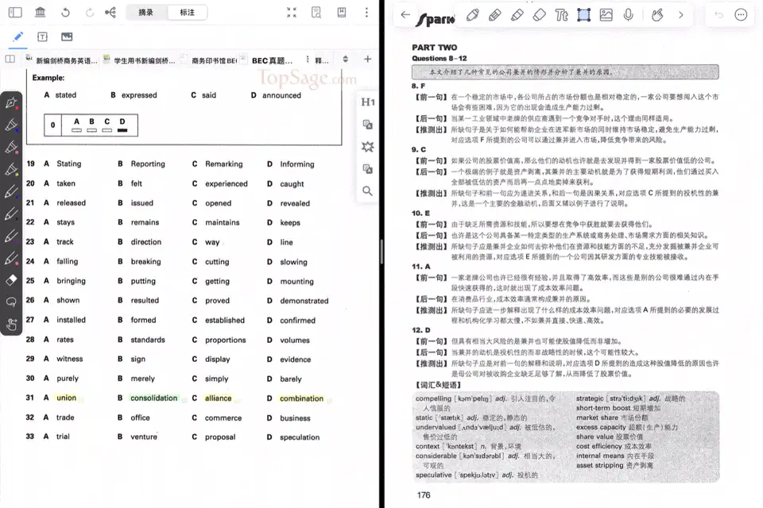Select the Tt text tool
The image size is (763, 508).
[x=562, y=15]
